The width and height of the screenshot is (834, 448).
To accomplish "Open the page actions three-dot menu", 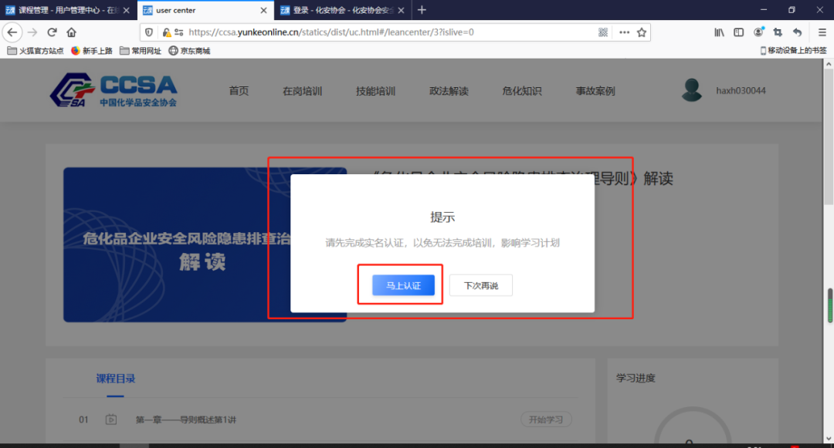I will [625, 32].
